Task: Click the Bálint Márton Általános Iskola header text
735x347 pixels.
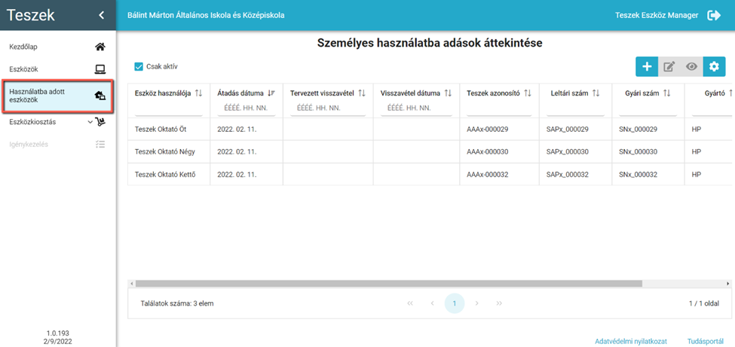Action: coord(206,16)
